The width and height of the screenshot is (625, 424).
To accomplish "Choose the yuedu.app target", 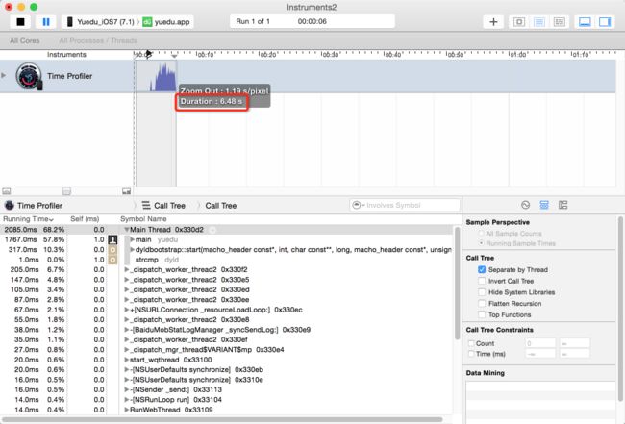I will [166, 21].
